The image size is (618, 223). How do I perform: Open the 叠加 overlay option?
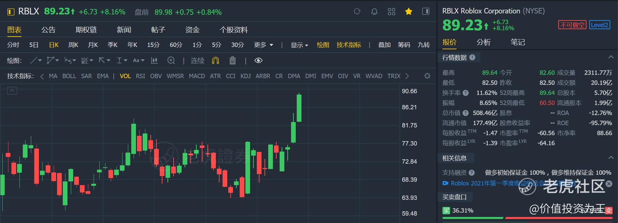tap(384, 45)
